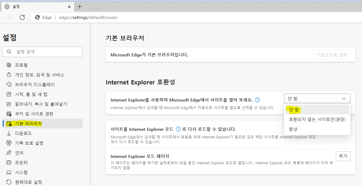Image resolution: width=362 pixels, height=186 pixels.
Task: Open 원래대로 설정 page
Action: pos(43,182)
